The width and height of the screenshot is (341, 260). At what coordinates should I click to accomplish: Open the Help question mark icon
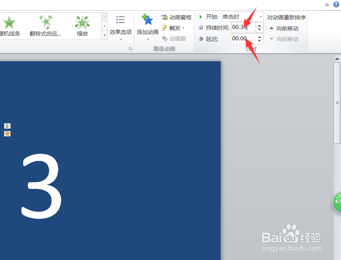(336, 4)
